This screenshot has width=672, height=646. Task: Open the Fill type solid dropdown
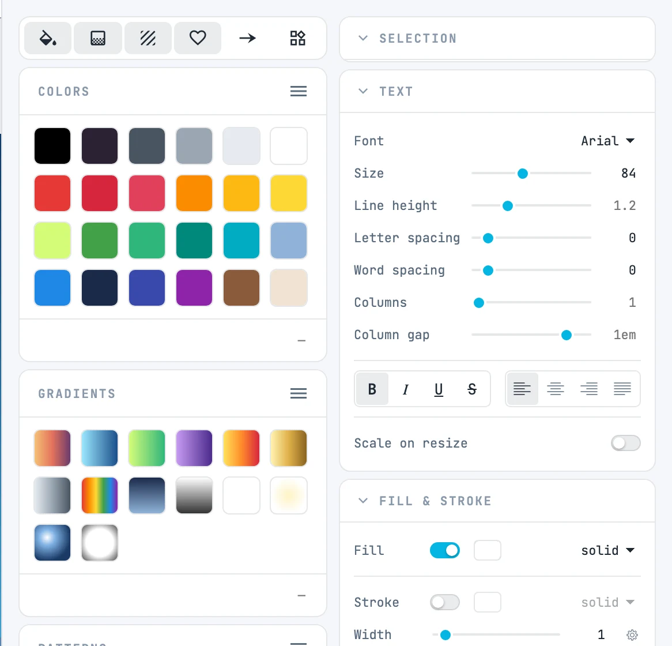point(607,550)
